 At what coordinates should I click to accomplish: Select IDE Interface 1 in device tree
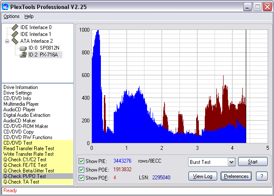click(36, 34)
